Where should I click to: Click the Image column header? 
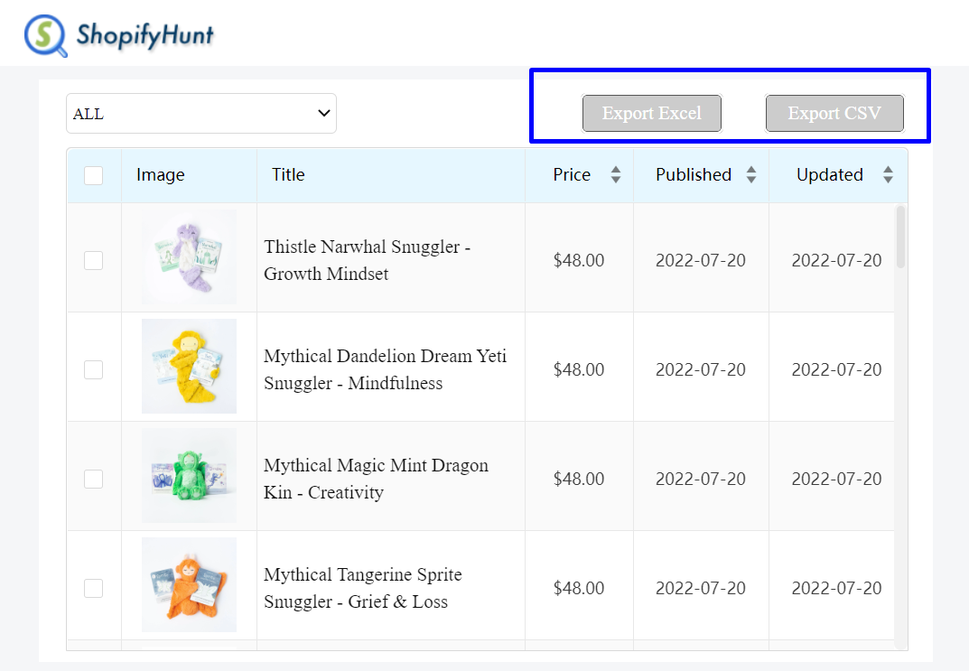(x=161, y=175)
